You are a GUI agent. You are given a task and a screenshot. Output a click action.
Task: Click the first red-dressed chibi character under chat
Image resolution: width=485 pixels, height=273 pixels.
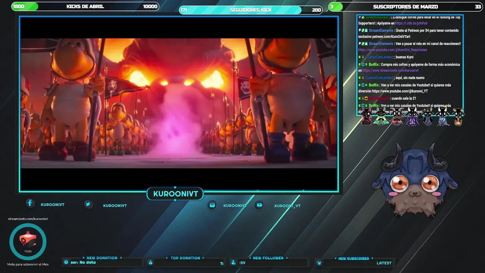pos(366,116)
